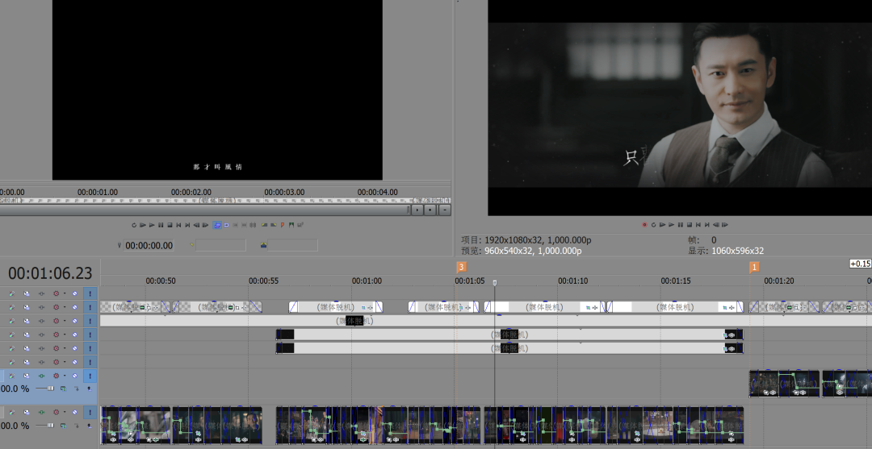Open track FX on the second track

tap(27, 307)
